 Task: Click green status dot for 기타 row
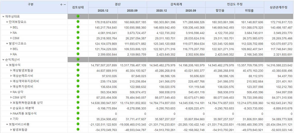[x=78, y=119]
